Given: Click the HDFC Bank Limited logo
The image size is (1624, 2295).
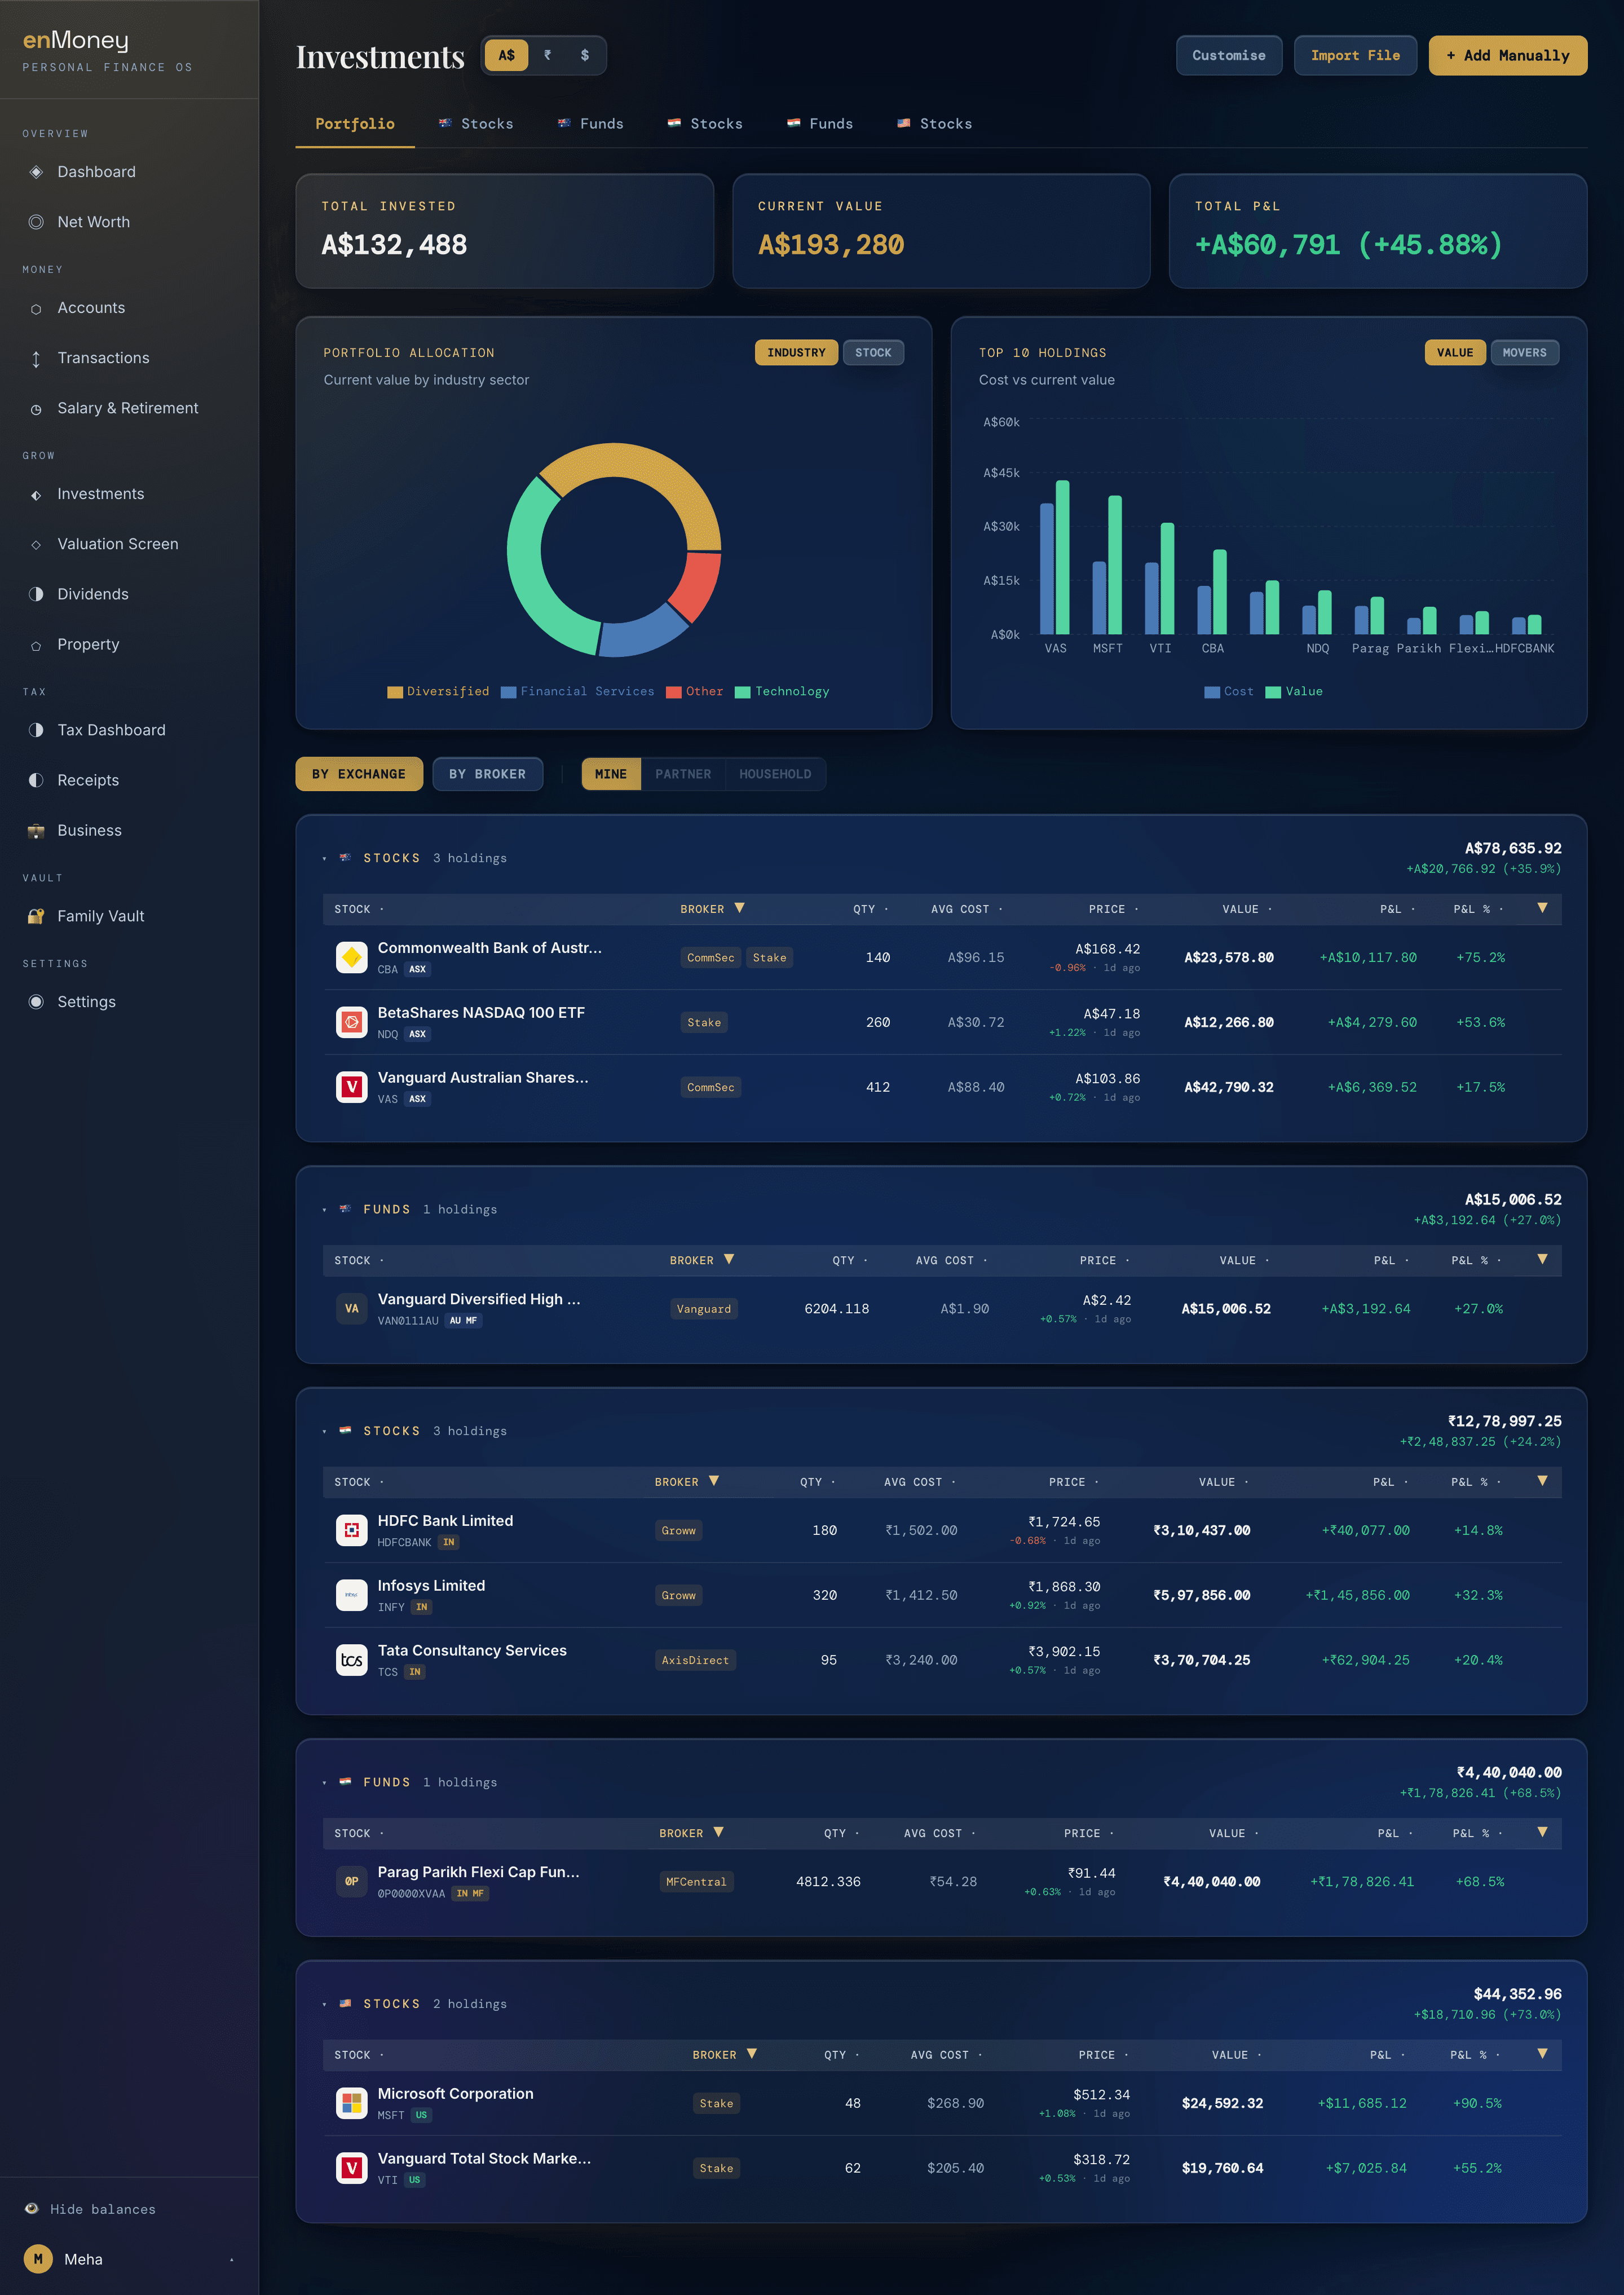Looking at the screenshot, I should (x=352, y=1530).
